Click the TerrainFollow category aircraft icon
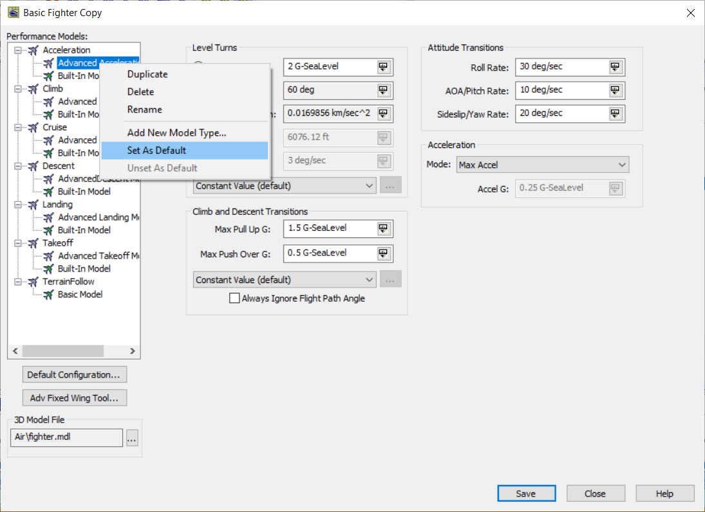Screen dimensions: 705x512 (x=33, y=282)
